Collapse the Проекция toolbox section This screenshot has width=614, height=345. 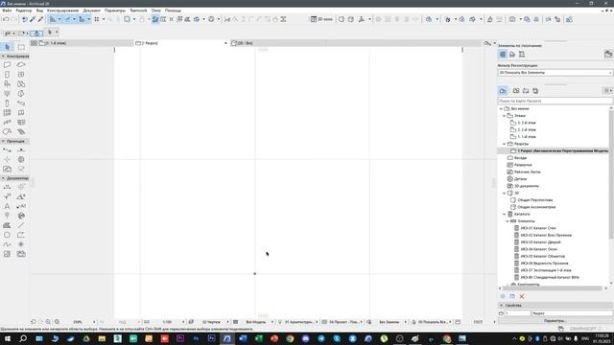3,141
